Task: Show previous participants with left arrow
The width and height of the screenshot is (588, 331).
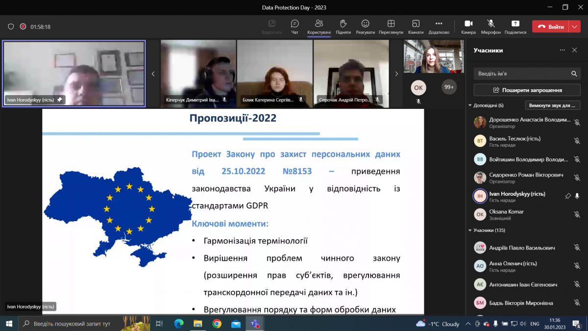Action: 153,74
